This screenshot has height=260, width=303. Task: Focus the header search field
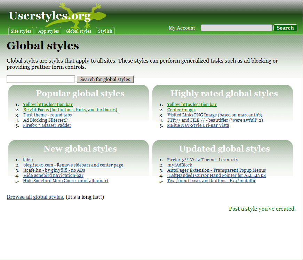pos(236,28)
